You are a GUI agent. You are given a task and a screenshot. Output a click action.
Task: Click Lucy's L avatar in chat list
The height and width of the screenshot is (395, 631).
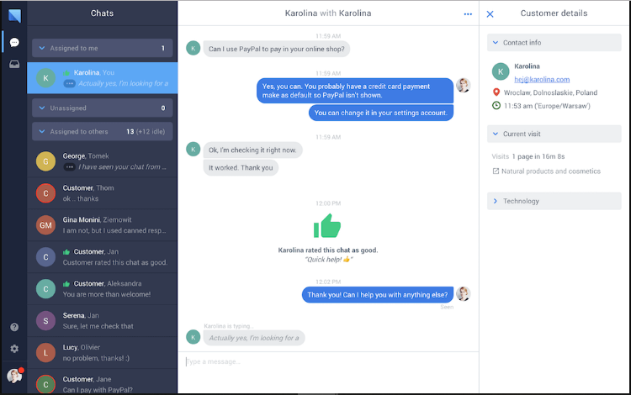pyautogui.click(x=46, y=352)
